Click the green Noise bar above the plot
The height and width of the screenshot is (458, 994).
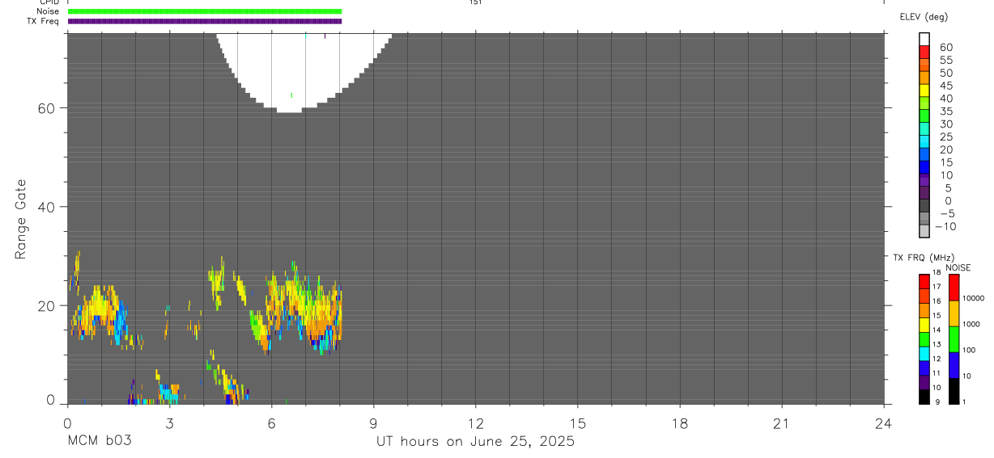205,11
